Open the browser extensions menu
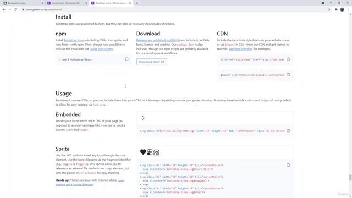The width and height of the screenshot is (352, 198). point(336,10)
